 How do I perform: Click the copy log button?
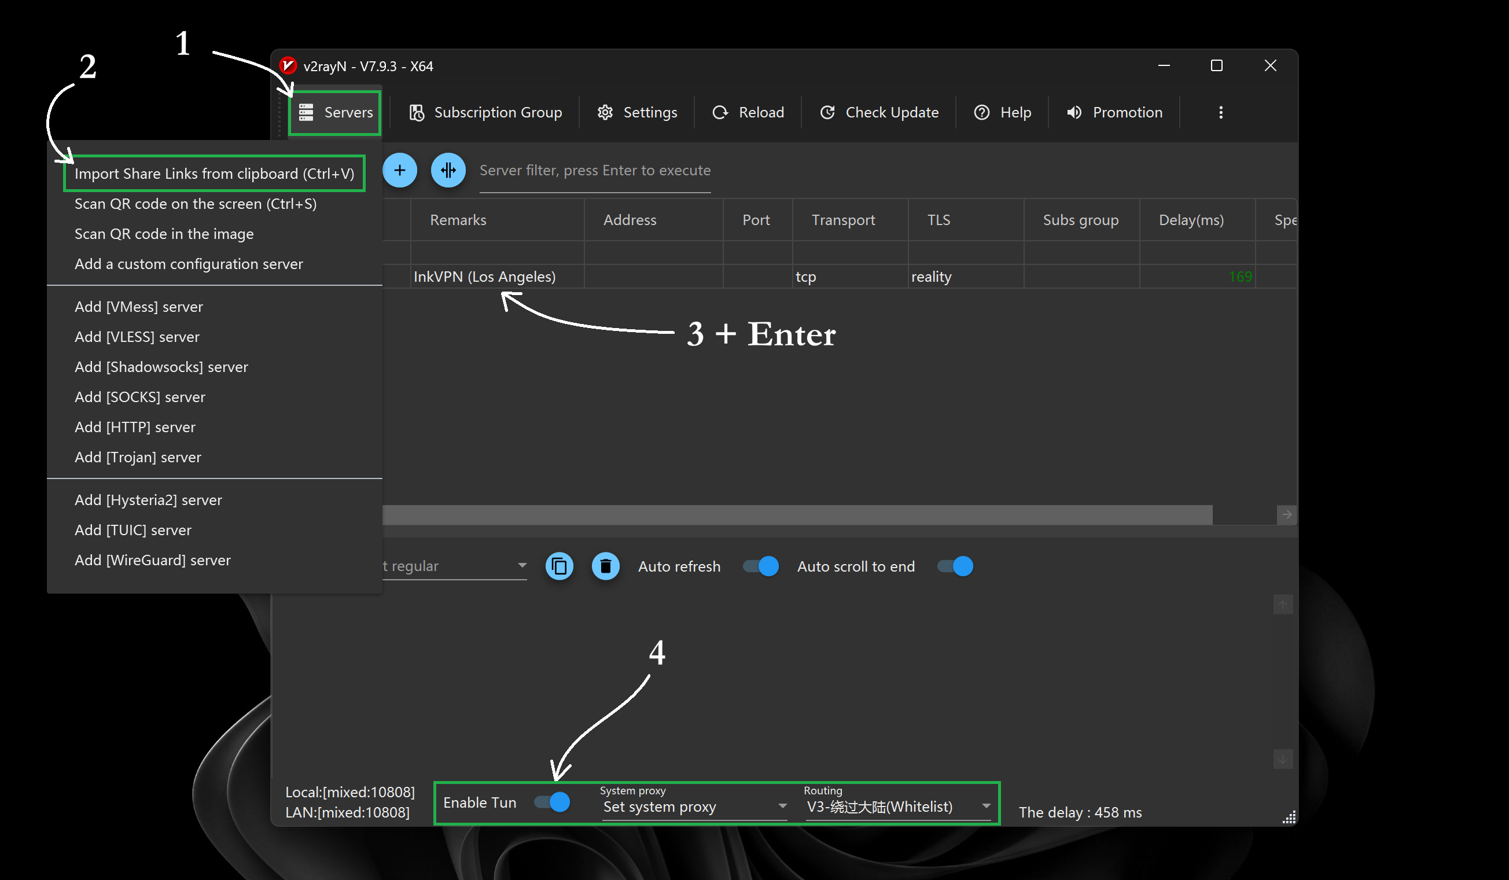click(560, 566)
